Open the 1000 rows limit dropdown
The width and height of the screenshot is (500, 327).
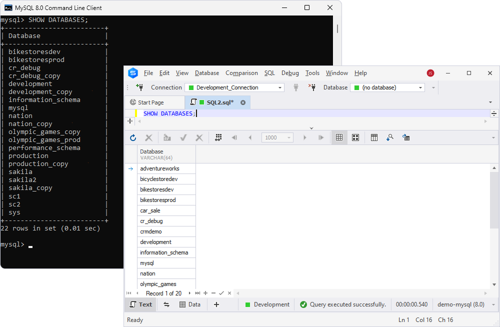277,137
